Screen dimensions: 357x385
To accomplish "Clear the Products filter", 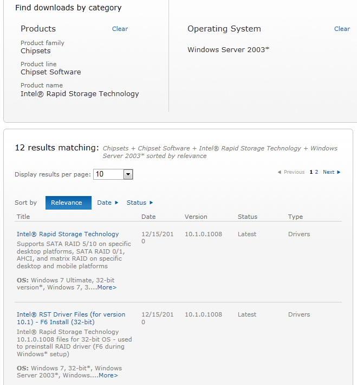I will [x=120, y=29].
